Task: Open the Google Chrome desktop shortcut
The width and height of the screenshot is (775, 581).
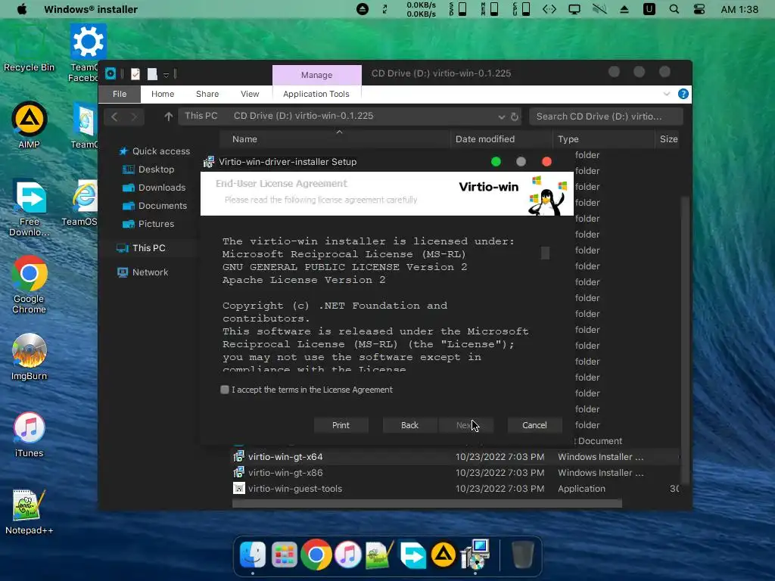Action: coord(30,284)
